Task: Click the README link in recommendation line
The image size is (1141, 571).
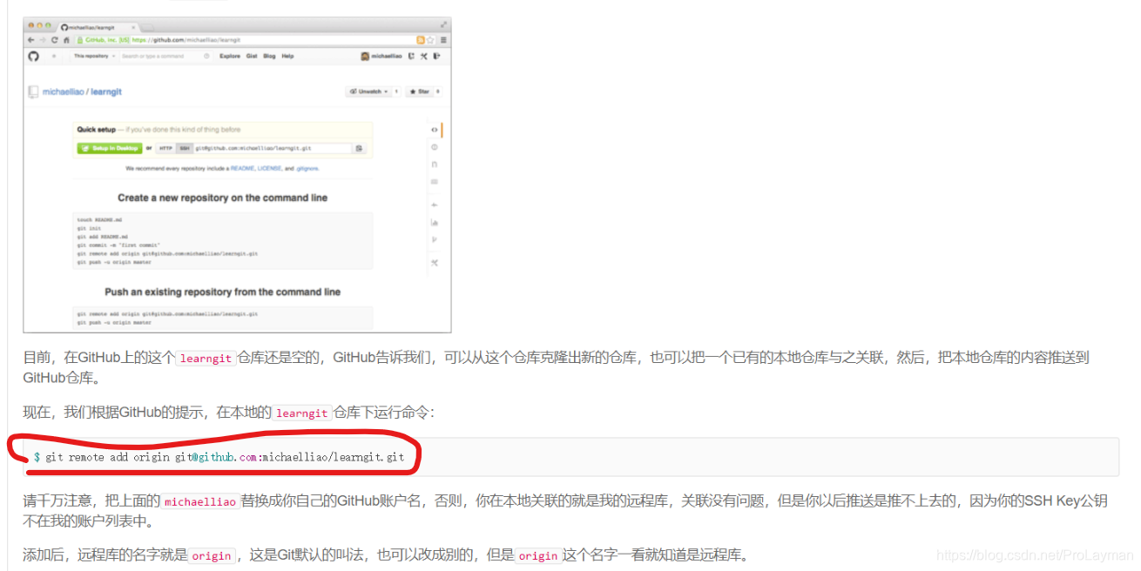Action: 242,168
